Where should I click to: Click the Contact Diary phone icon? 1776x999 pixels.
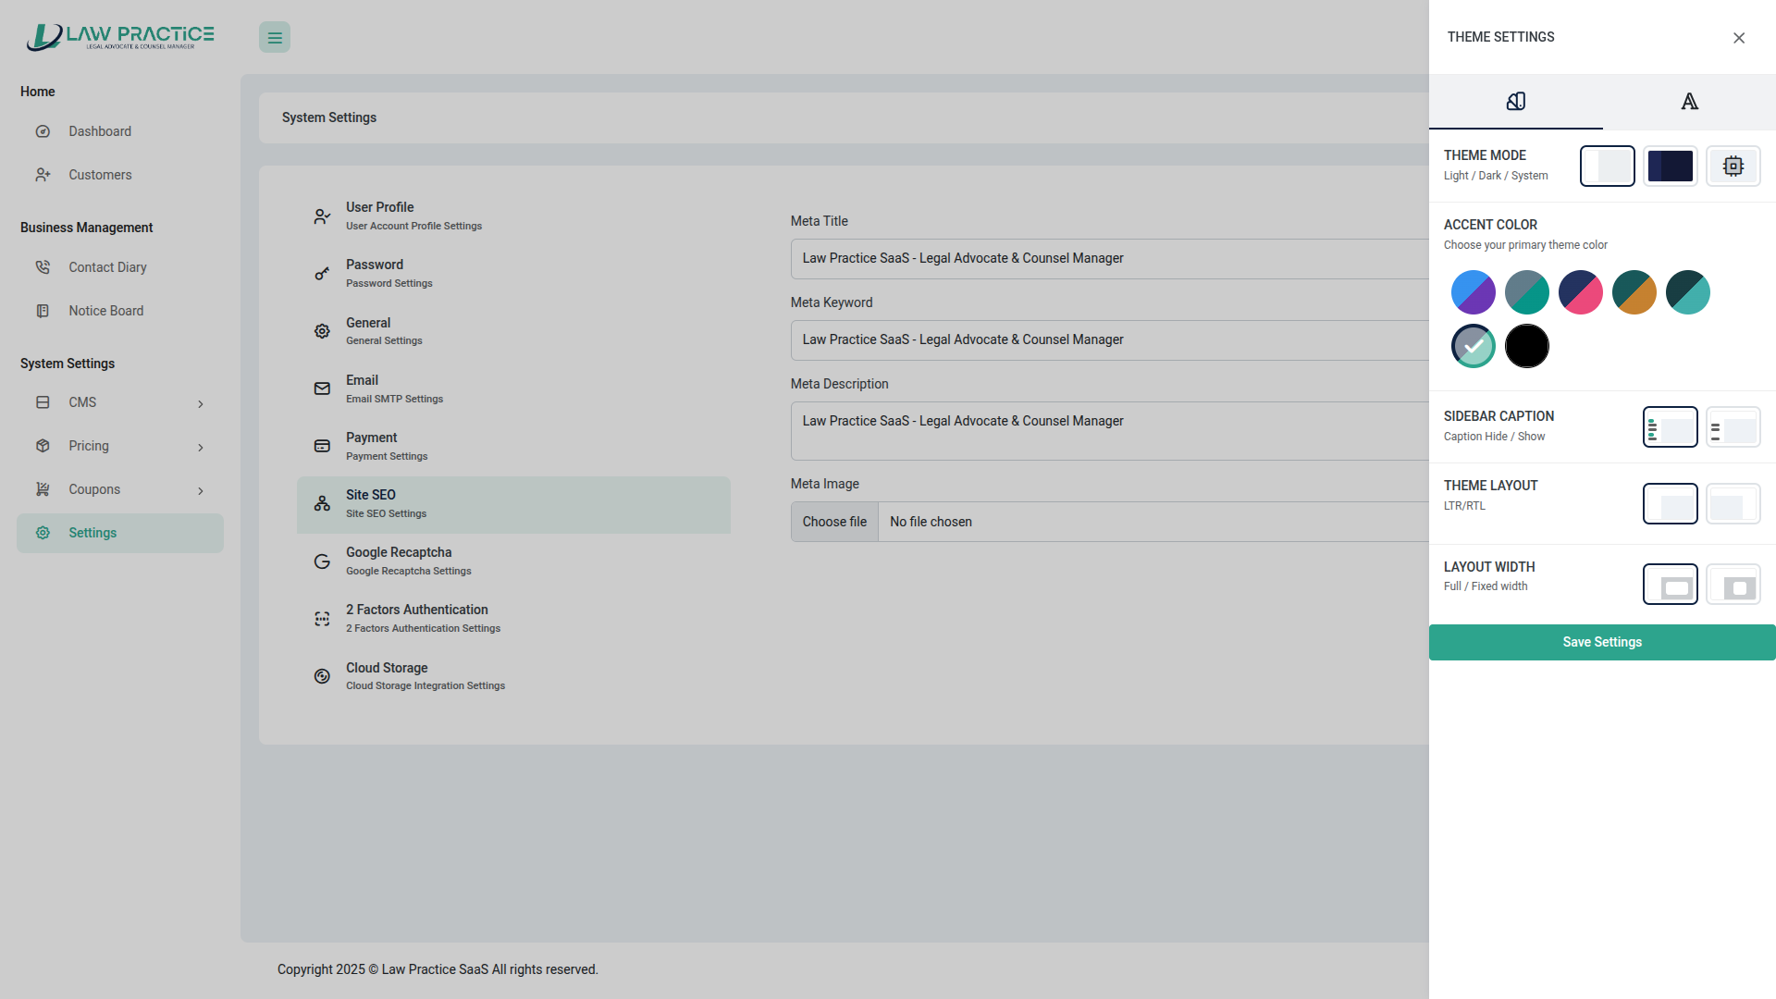[x=43, y=267]
